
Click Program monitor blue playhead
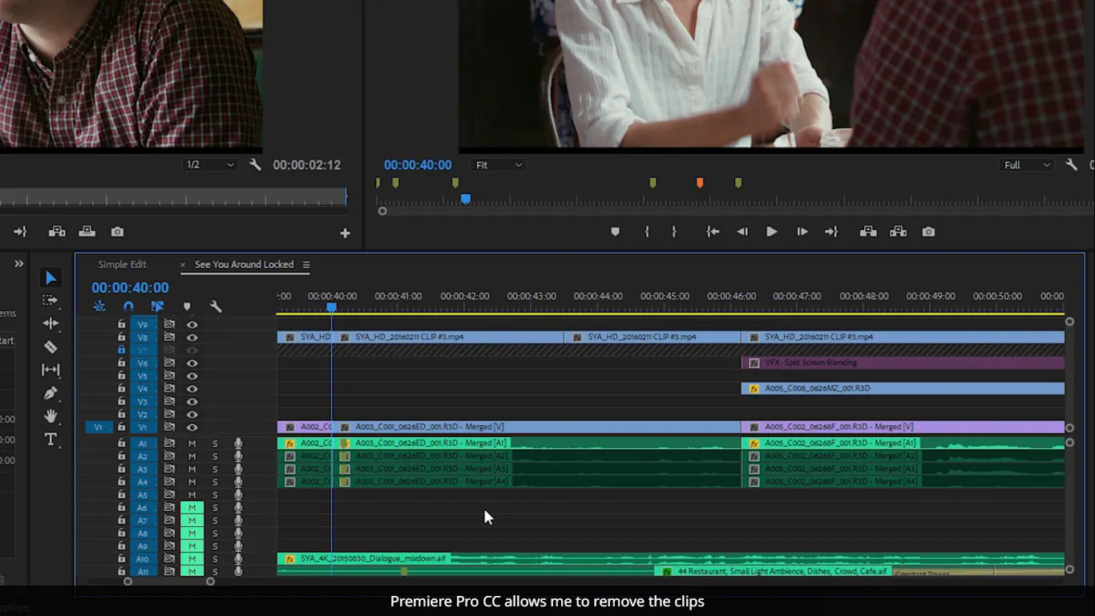click(466, 199)
